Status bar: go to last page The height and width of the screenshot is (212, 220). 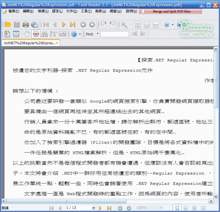[109, 208]
